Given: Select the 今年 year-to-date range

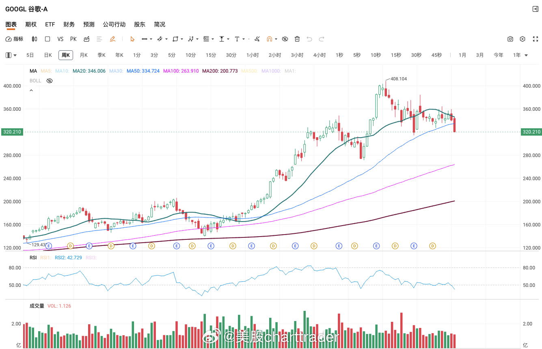Looking at the screenshot, I should [499, 55].
